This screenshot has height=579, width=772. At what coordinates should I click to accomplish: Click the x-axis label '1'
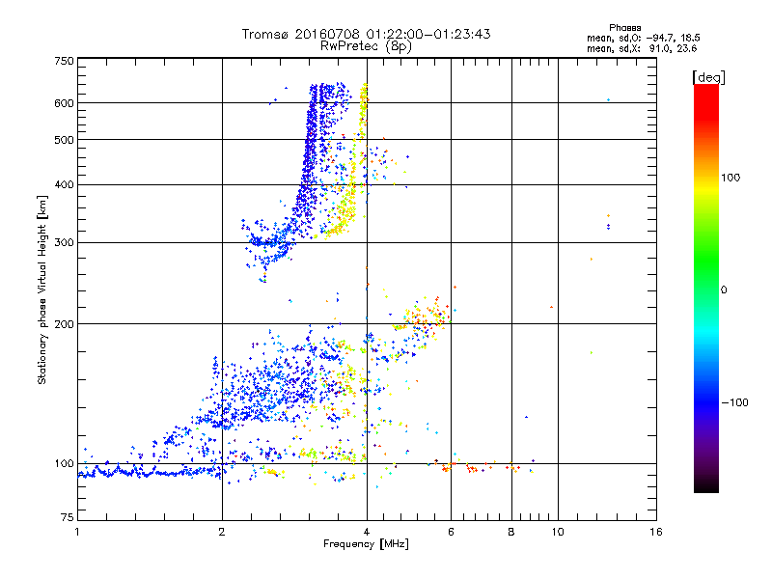(77, 532)
